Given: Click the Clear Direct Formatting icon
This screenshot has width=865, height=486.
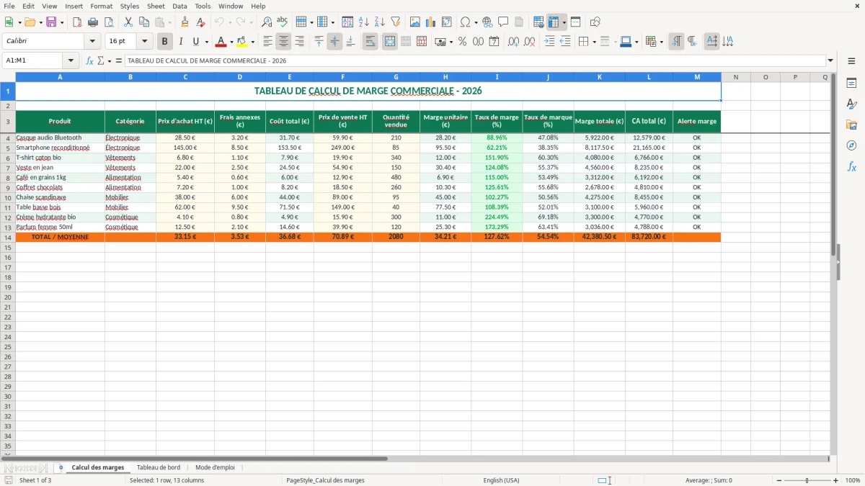Looking at the screenshot, I should pos(200,22).
